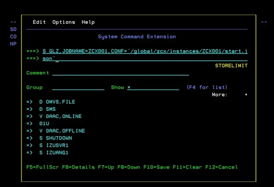274x187 pixels.
Task: Select the S SHUTDOWN command entry
Action: [55, 138]
